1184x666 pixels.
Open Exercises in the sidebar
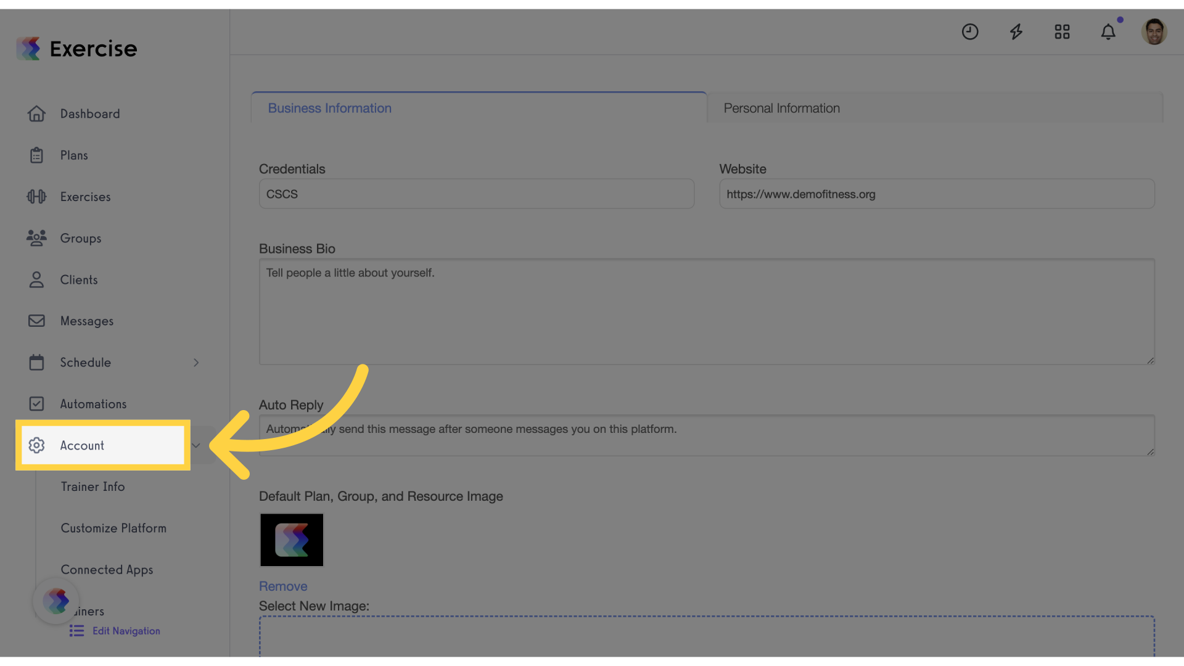point(85,197)
